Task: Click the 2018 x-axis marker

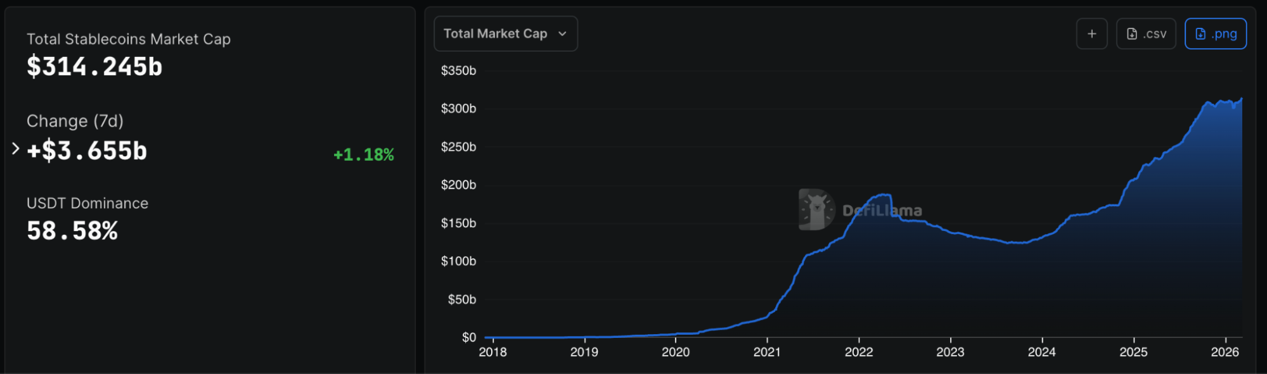Action: click(492, 352)
